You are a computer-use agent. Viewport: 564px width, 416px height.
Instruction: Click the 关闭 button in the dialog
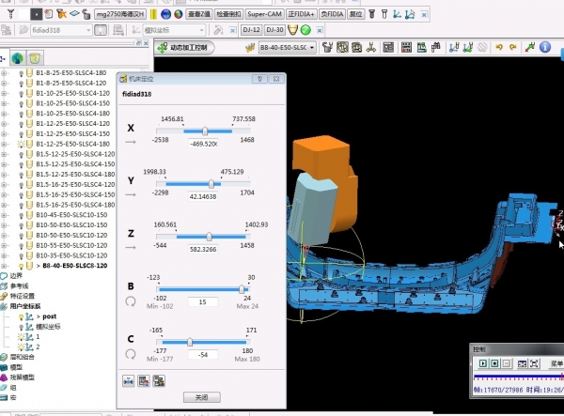(201, 397)
